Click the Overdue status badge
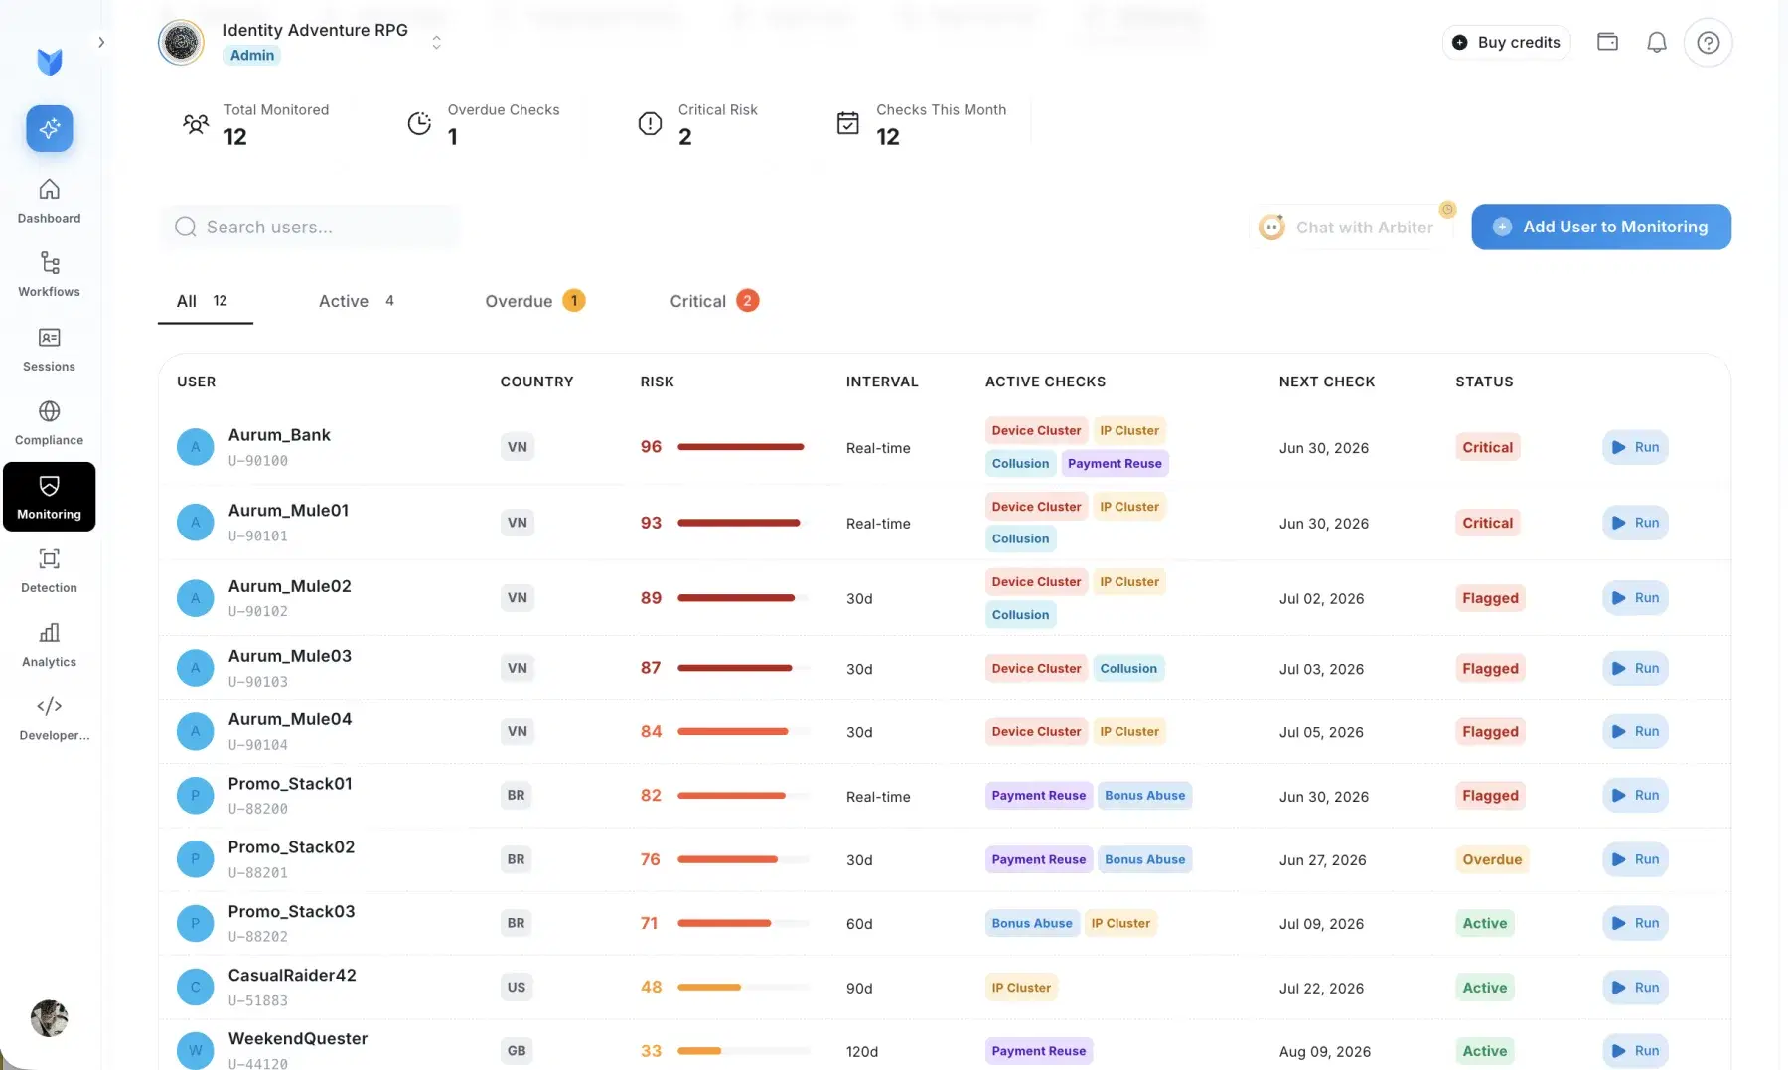The height and width of the screenshot is (1070, 1788). point(1492,860)
